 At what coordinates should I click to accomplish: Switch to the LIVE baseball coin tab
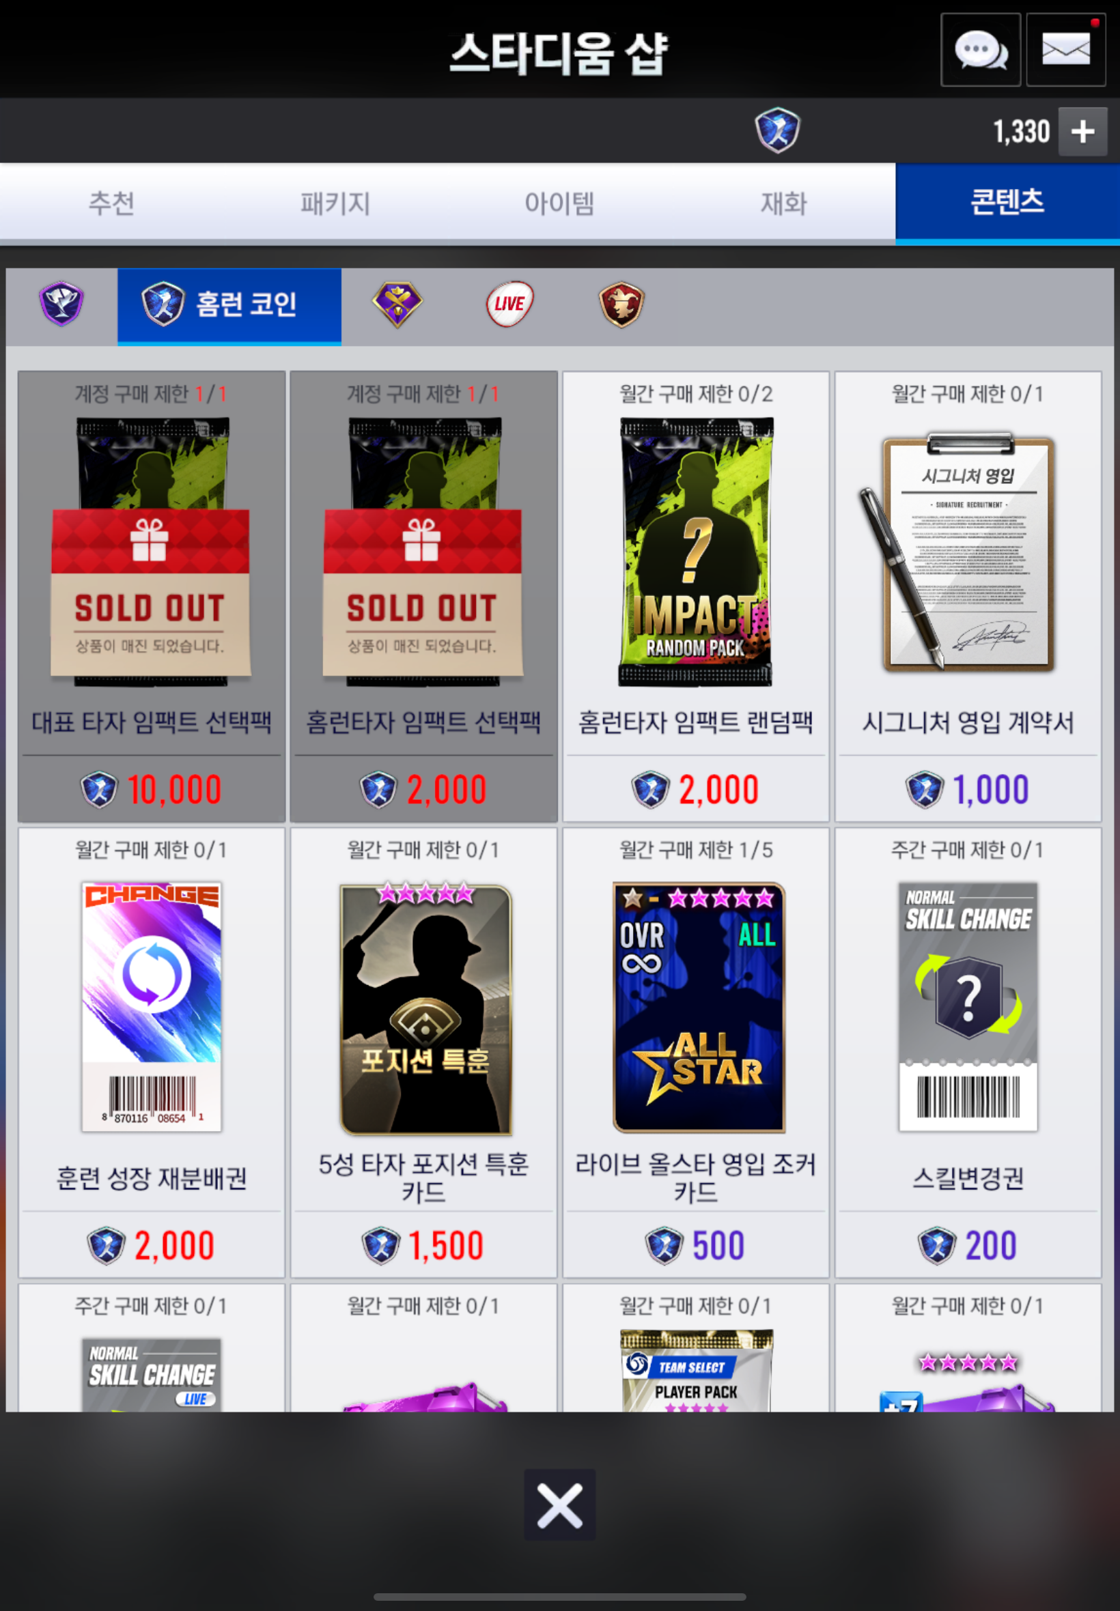[x=509, y=304]
